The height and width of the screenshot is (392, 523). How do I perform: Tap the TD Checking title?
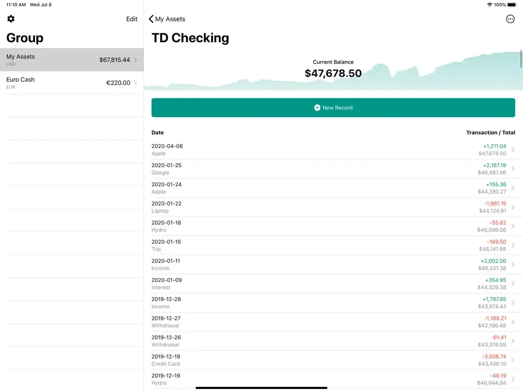(190, 38)
